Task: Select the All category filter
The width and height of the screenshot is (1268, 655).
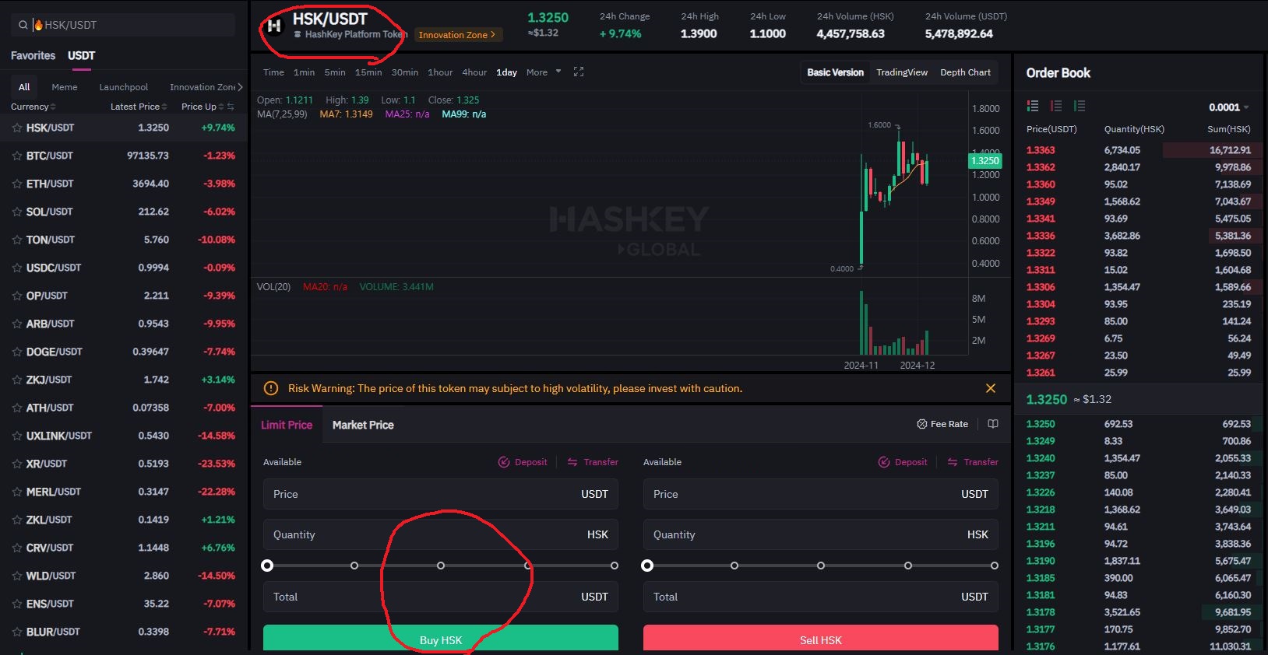Action: coord(24,87)
